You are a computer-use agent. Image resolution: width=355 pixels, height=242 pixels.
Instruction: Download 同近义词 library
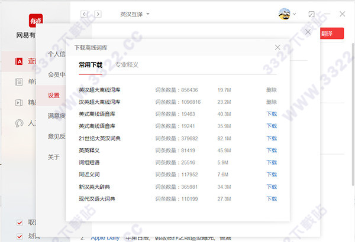click(x=272, y=175)
